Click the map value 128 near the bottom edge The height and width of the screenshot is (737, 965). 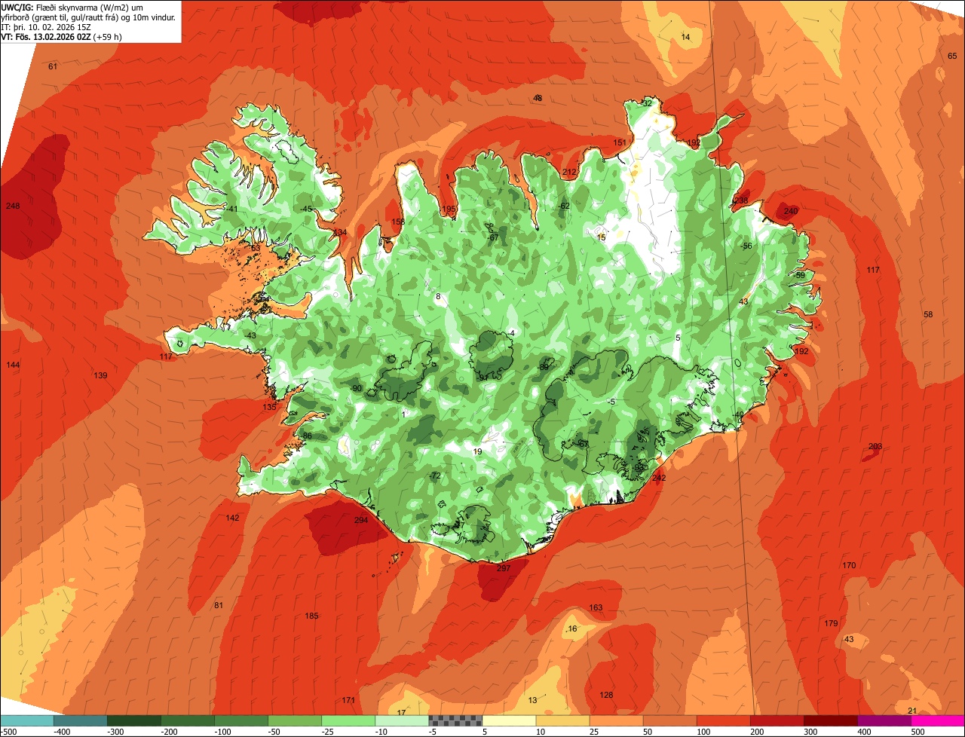pos(606,695)
